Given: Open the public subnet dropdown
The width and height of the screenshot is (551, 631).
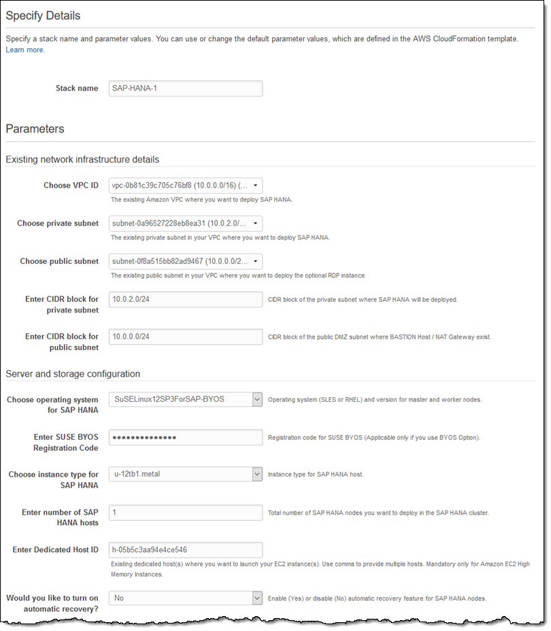Looking at the screenshot, I should 185,261.
